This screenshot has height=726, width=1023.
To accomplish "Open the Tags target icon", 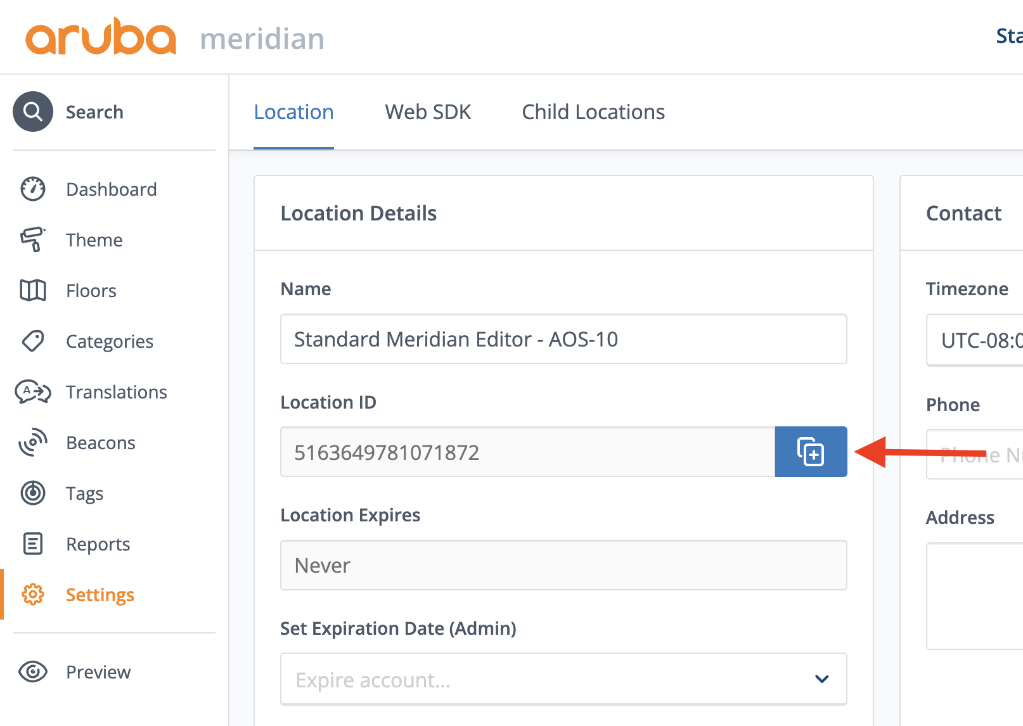I will tap(33, 493).
